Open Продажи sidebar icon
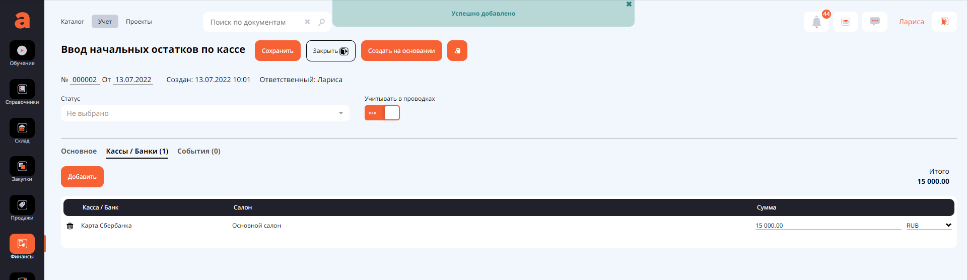Image resolution: width=967 pixels, height=280 pixels. pos(22,205)
